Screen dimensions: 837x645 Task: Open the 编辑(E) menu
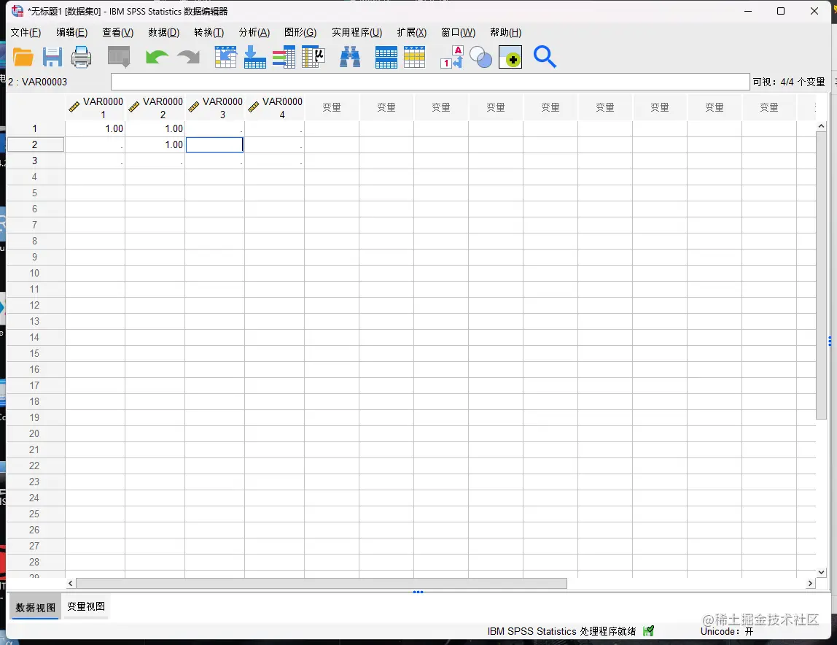pos(72,33)
